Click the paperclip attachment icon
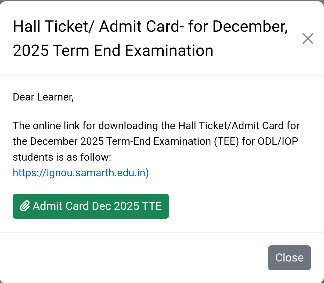Image resolution: width=324 pixels, height=283 pixels. tap(25, 206)
